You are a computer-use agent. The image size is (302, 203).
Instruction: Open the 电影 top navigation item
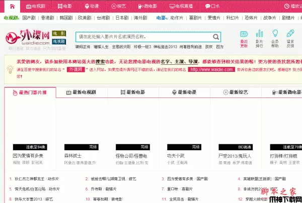click(64, 6)
